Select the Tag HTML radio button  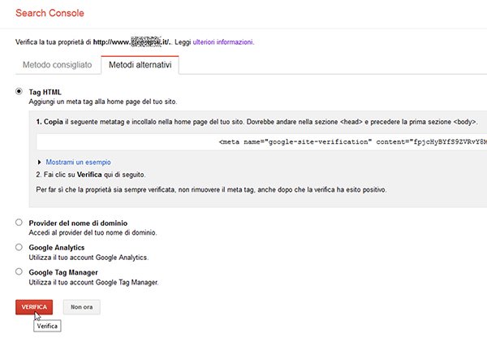(19, 92)
